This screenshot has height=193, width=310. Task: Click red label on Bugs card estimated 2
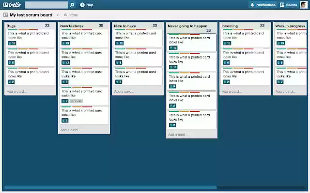[x=33, y=68]
